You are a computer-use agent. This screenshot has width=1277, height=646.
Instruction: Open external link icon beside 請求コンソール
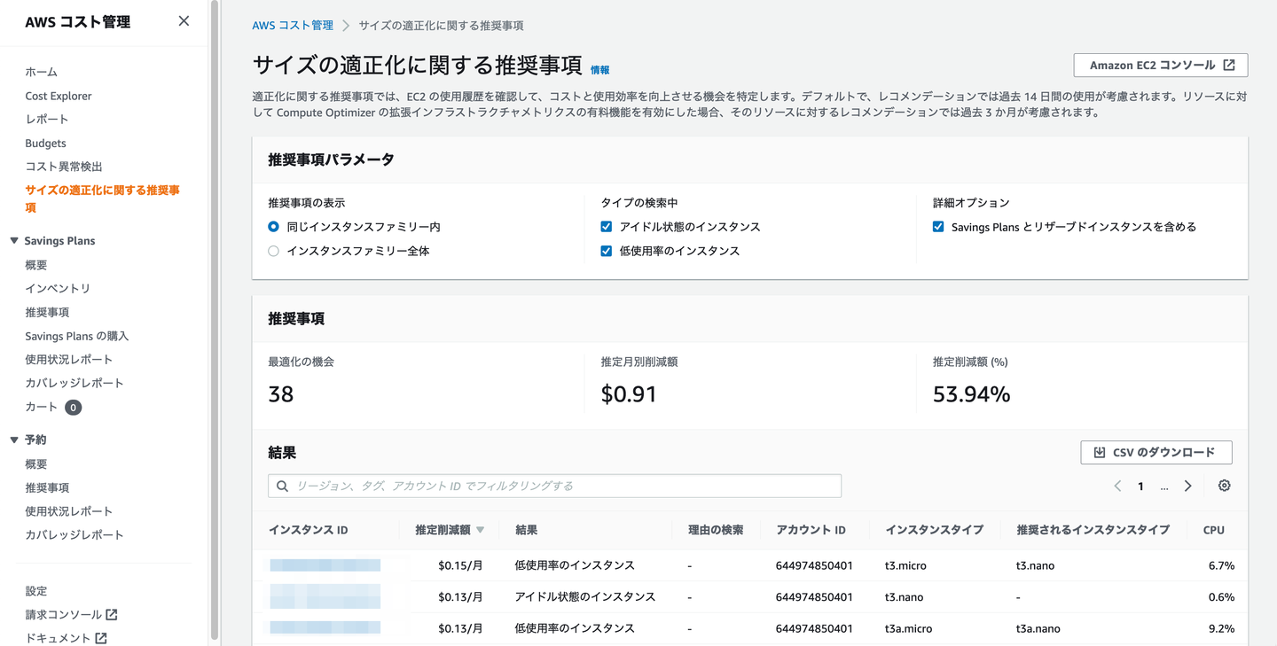click(x=112, y=614)
